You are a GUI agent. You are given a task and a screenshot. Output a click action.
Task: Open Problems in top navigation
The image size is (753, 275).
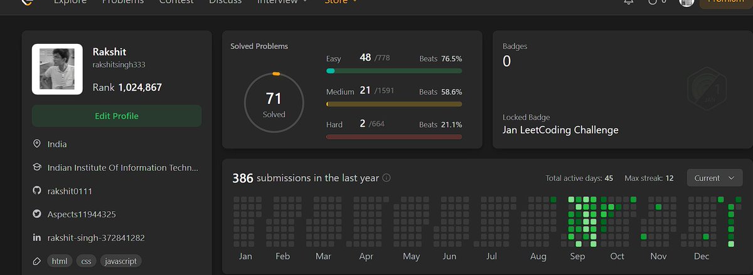coord(123,2)
